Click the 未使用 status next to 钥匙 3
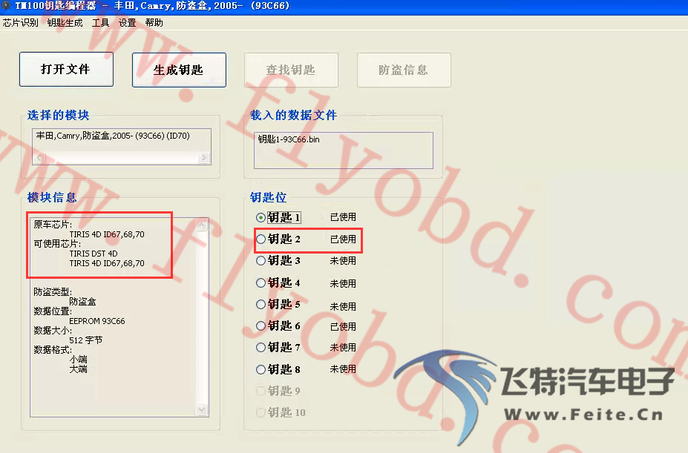This screenshot has width=688, height=453. point(343,261)
